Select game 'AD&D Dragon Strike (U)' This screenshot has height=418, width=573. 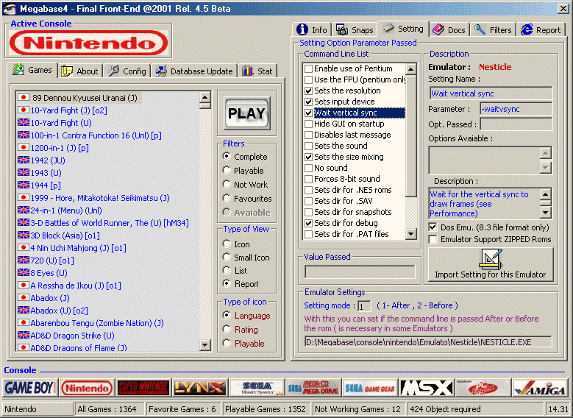pos(72,336)
